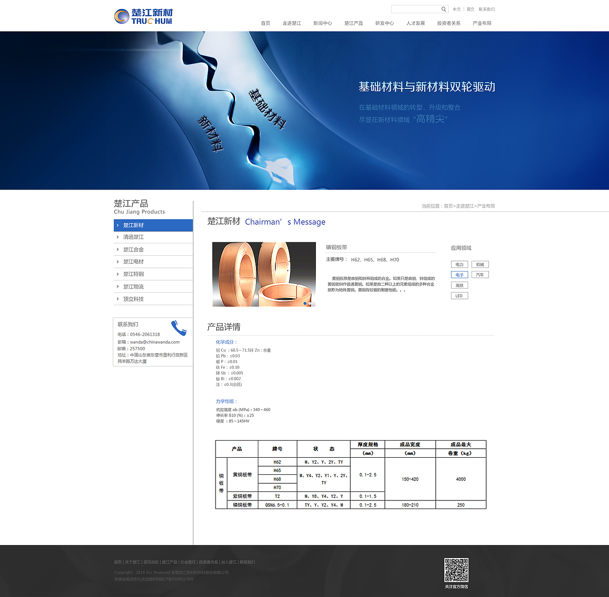The image size is (609, 597).
Task: Click footer link 资讯动态
Action: 151,562
